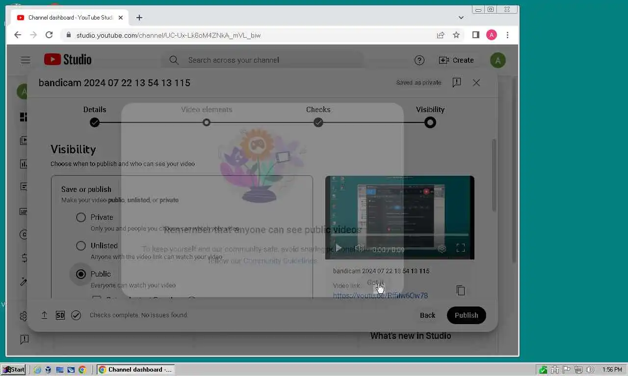Viewport: 628px width, 376px height.
Task: Click the video preview progress bar
Action: [399, 235]
